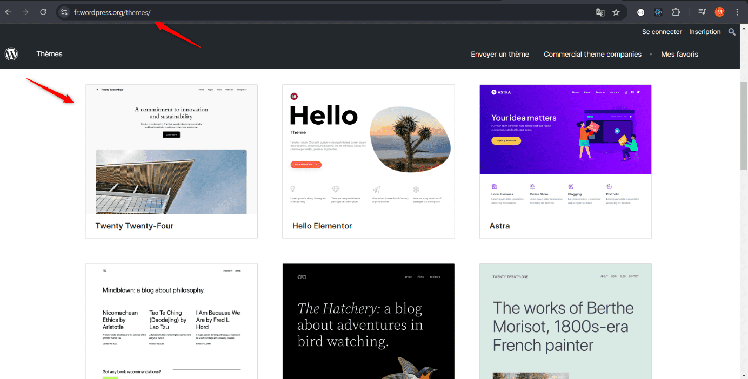Click the Inscription link
Viewport: 748px width, 379px height.
(705, 32)
